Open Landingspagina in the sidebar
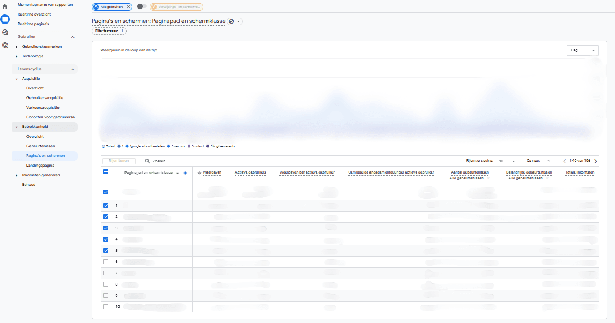 40,166
